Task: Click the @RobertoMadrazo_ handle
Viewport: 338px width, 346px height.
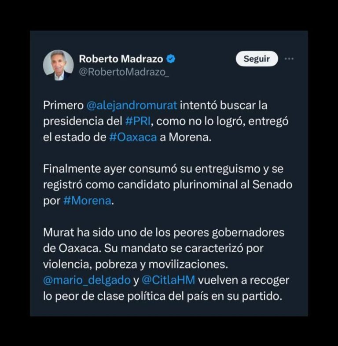Action: (123, 72)
